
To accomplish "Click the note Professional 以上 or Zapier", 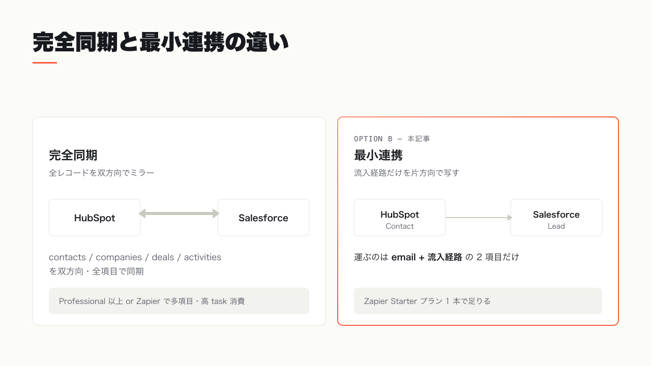I will (179, 301).
